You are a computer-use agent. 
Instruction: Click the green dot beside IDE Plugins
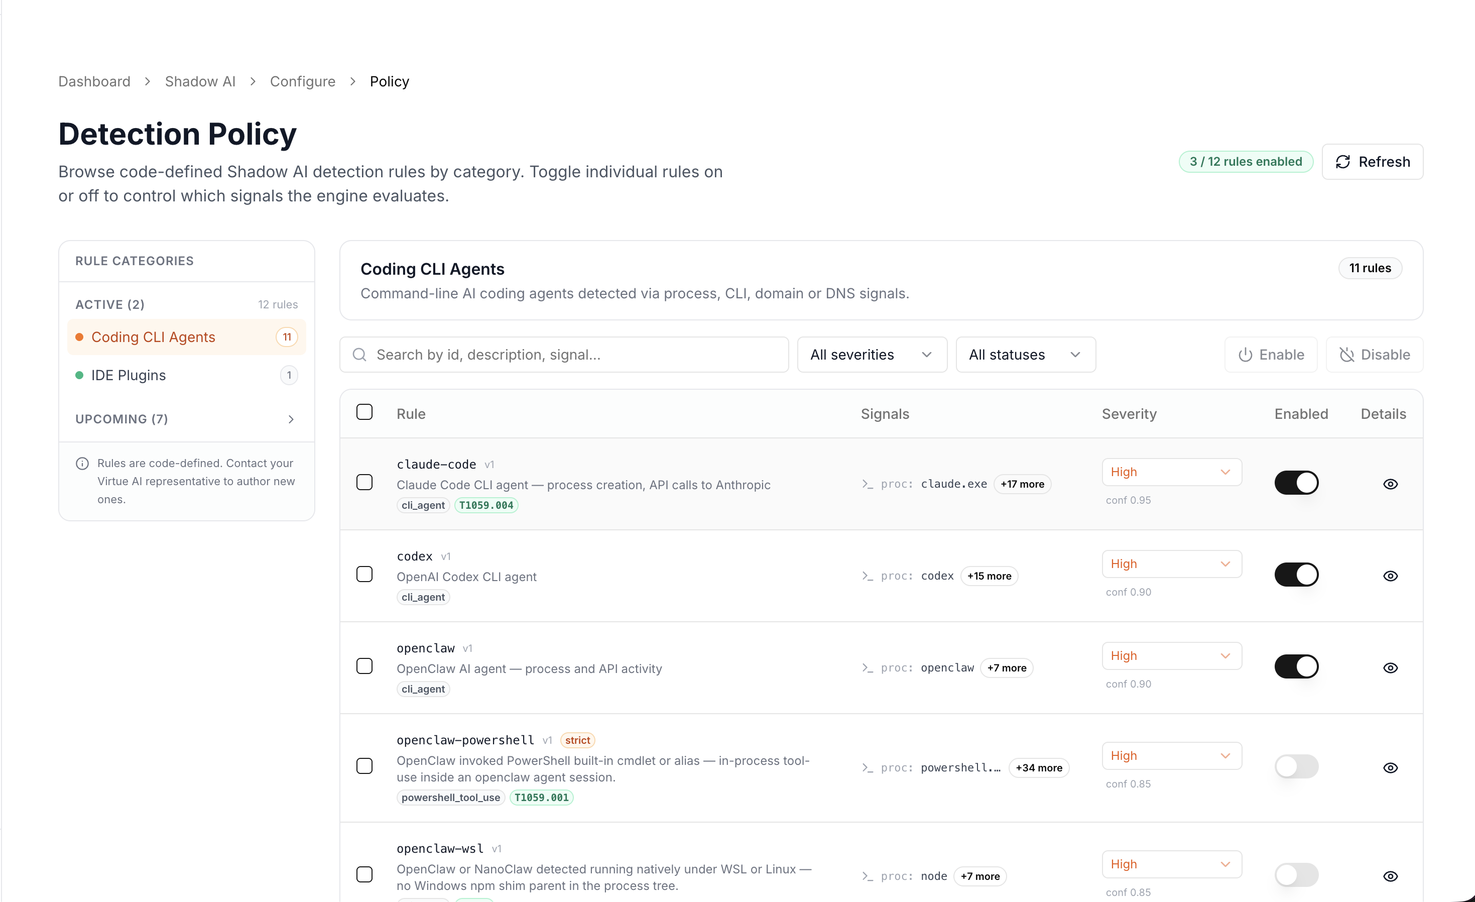pyautogui.click(x=79, y=376)
